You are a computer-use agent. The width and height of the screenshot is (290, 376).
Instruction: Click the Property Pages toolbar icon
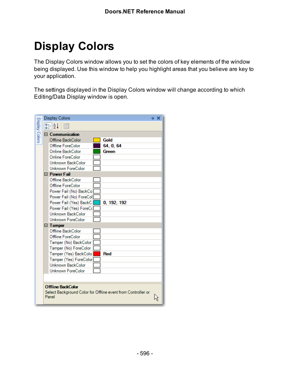pyautogui.click(x=66, y=126)
